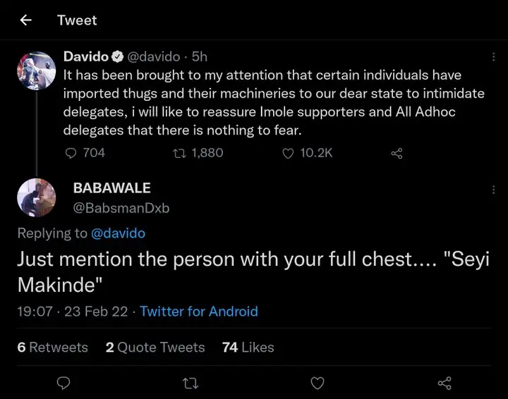Open Davido's profile picture
This screenshot has height=399, width=508.
pos(36,70)
